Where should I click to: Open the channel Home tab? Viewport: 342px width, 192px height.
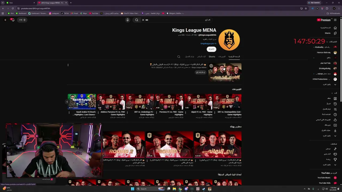234,57
